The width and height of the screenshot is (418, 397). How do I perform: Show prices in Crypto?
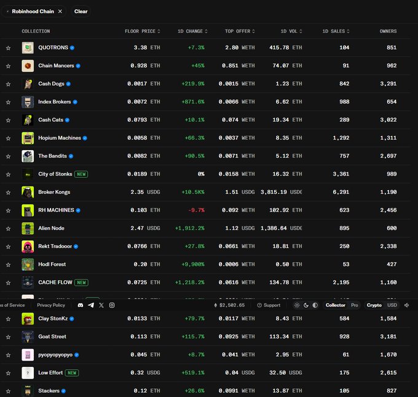click(x=374, y=305)
